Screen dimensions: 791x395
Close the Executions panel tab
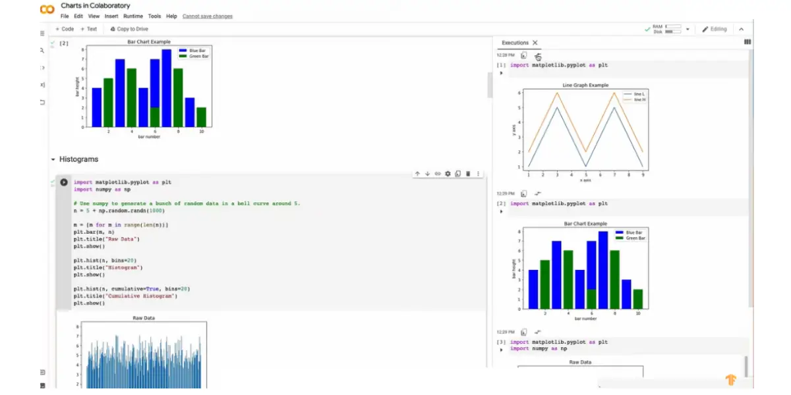click(x=535, y=43)
